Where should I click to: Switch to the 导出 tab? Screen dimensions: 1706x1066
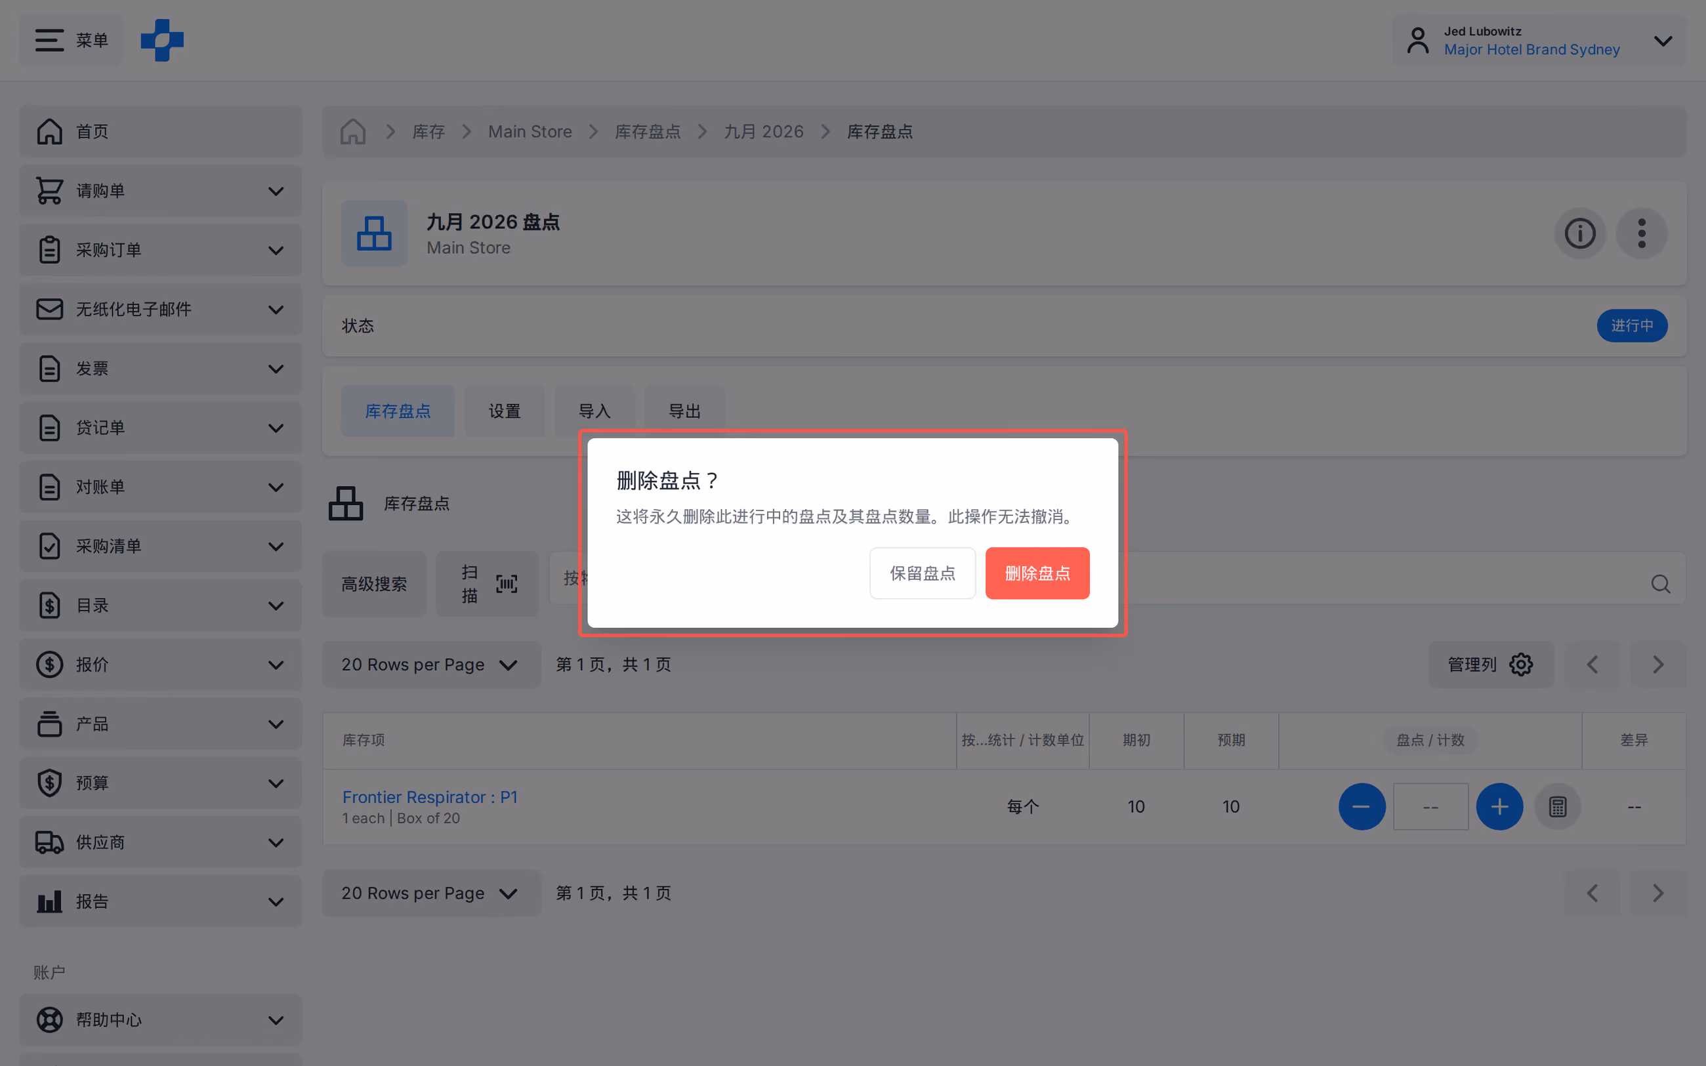pyautogui.click(x=684, y=411)
